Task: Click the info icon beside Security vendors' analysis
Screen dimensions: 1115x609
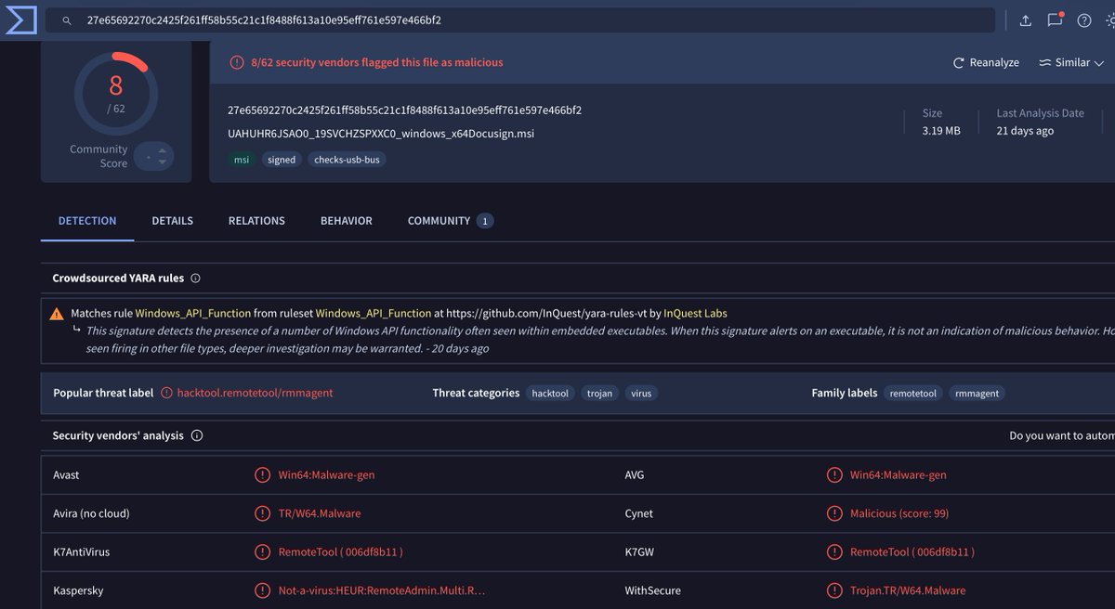Action: click(197, 435)
